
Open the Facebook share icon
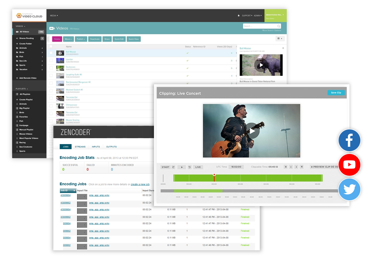349,140
